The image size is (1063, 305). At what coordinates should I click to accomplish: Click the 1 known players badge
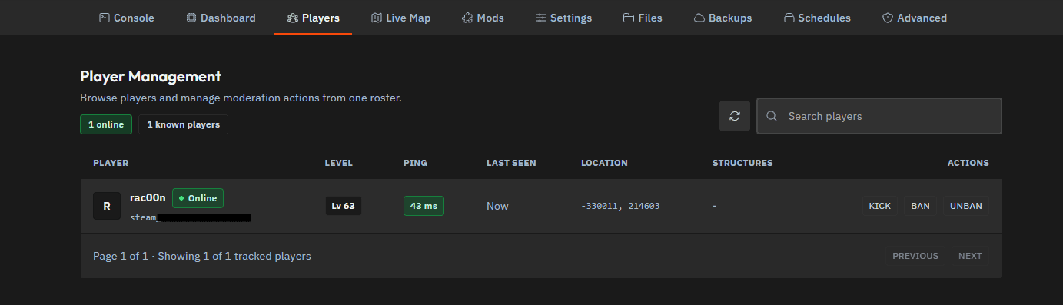[183, 124]
